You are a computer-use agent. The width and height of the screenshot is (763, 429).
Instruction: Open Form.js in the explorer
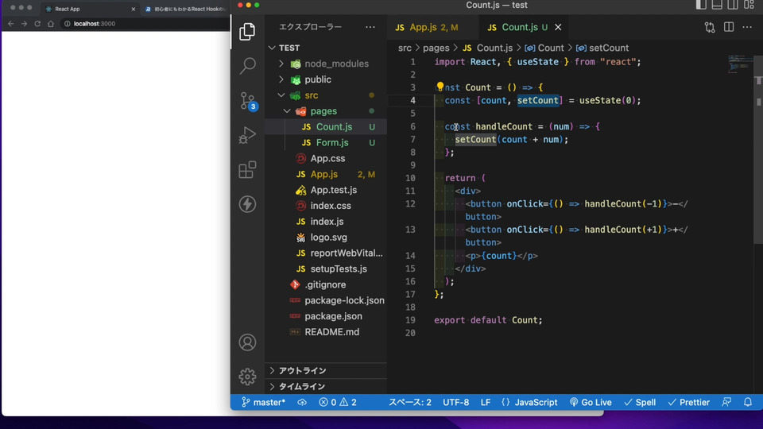coord(332,143)
